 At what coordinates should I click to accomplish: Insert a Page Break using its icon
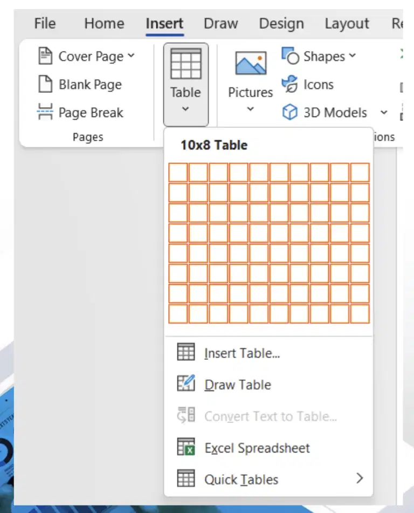(x=45, y=112)
